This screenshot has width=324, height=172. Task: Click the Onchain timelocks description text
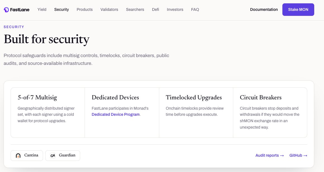(195, 111)
